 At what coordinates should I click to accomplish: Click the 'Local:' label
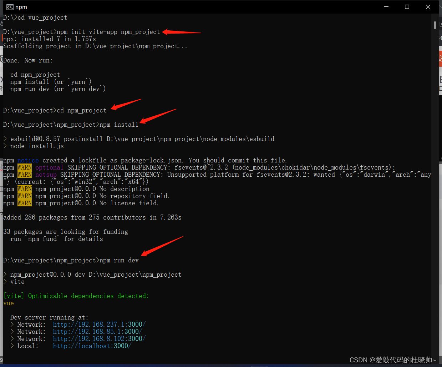click(x=28, y=346)
